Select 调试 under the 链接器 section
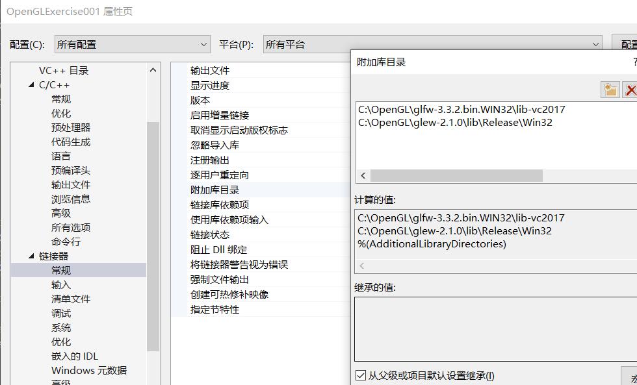 coord(60,313)
